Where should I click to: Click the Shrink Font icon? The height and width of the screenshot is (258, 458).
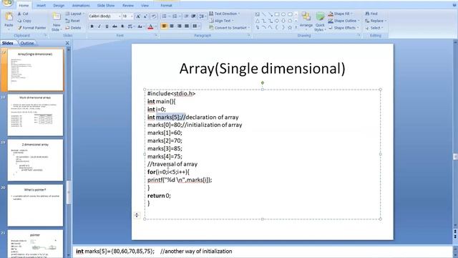pos(145,16)
